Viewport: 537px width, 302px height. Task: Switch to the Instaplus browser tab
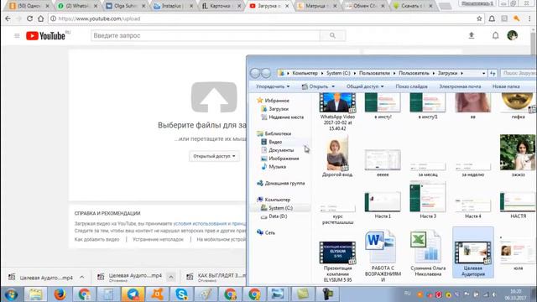click(174, 6)
